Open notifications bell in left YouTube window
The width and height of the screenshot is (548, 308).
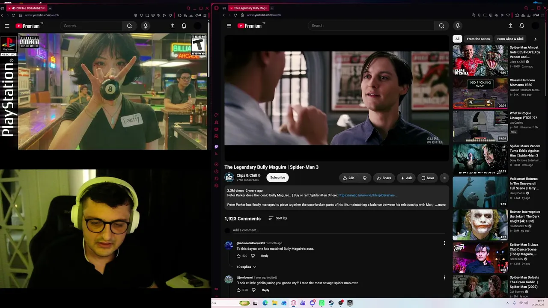[184, 26]
